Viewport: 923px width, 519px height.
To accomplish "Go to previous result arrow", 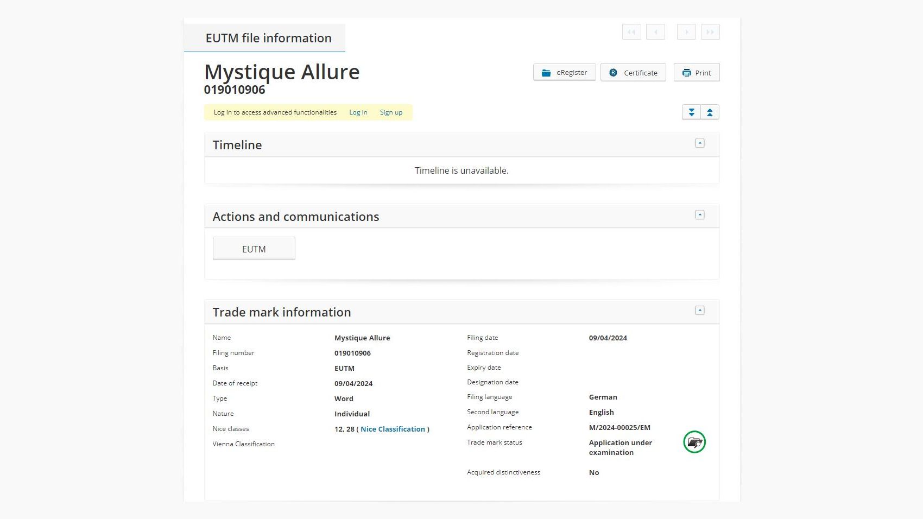I will tap(656, 32).
